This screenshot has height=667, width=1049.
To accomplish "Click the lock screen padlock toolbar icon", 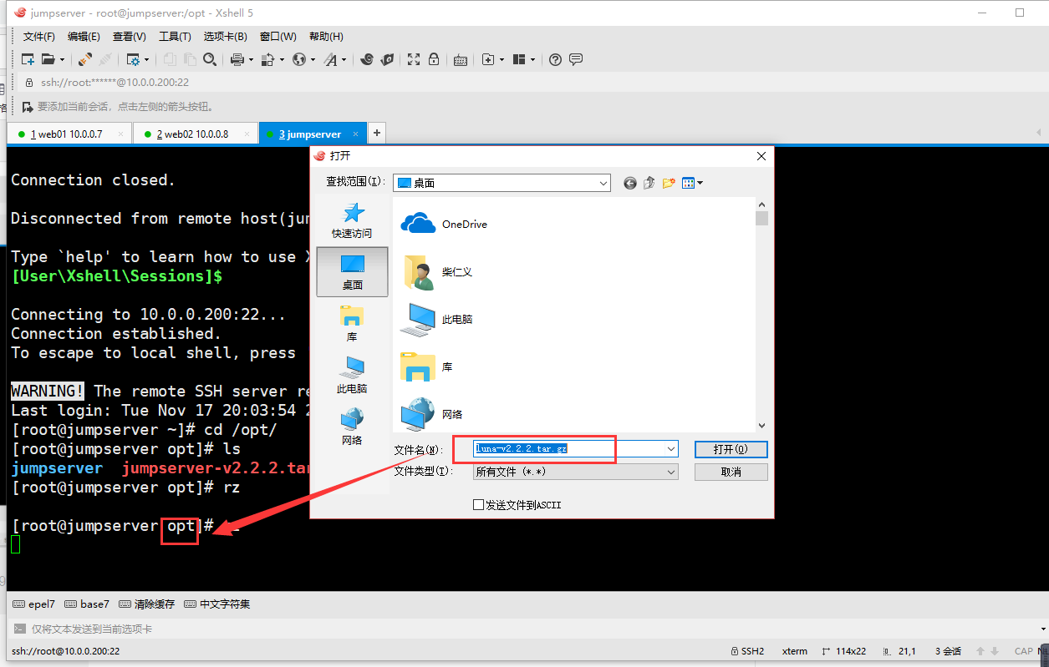I will click(x=434, y=59).
